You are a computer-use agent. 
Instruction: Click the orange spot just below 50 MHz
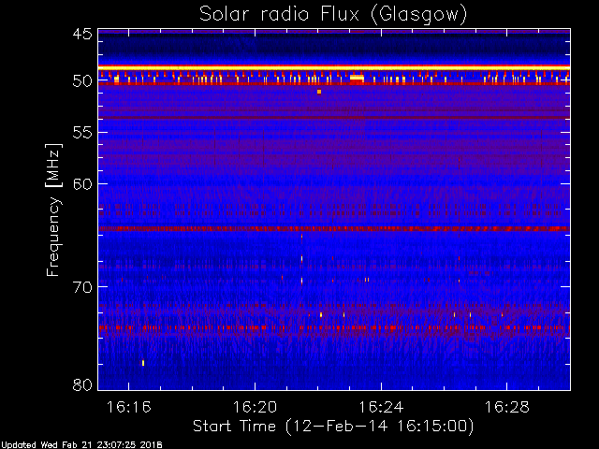click(x=319, y=92)
